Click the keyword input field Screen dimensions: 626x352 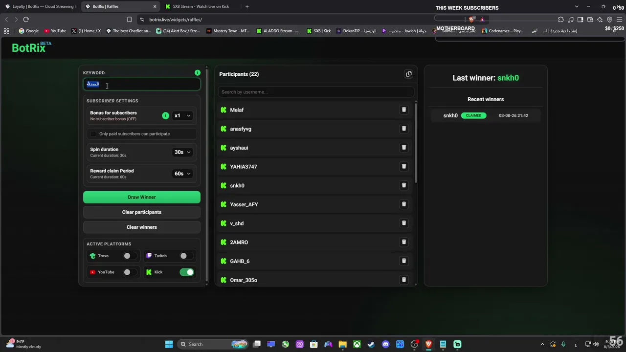click(142, 84)
